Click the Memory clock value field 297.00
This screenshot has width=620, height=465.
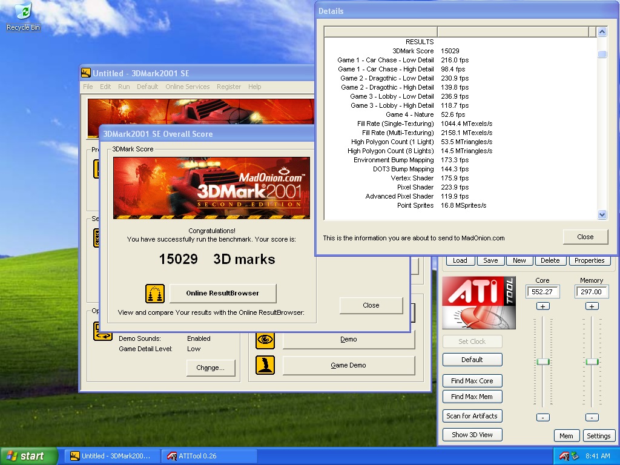592,292
